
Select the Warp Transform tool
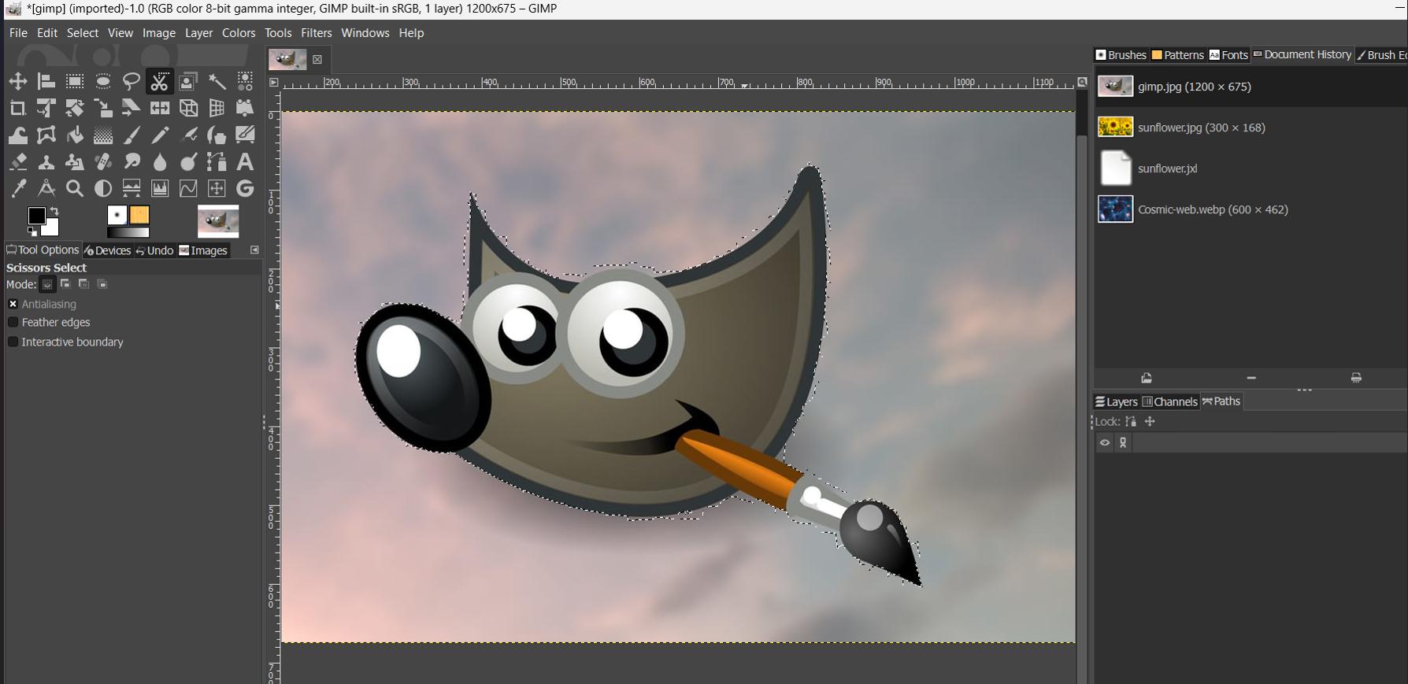click(17, 135)
